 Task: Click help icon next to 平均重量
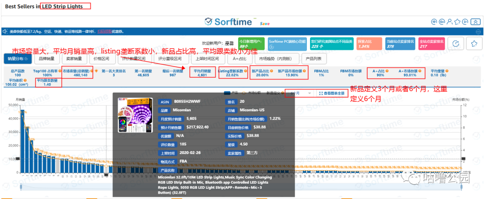point(446,71)
